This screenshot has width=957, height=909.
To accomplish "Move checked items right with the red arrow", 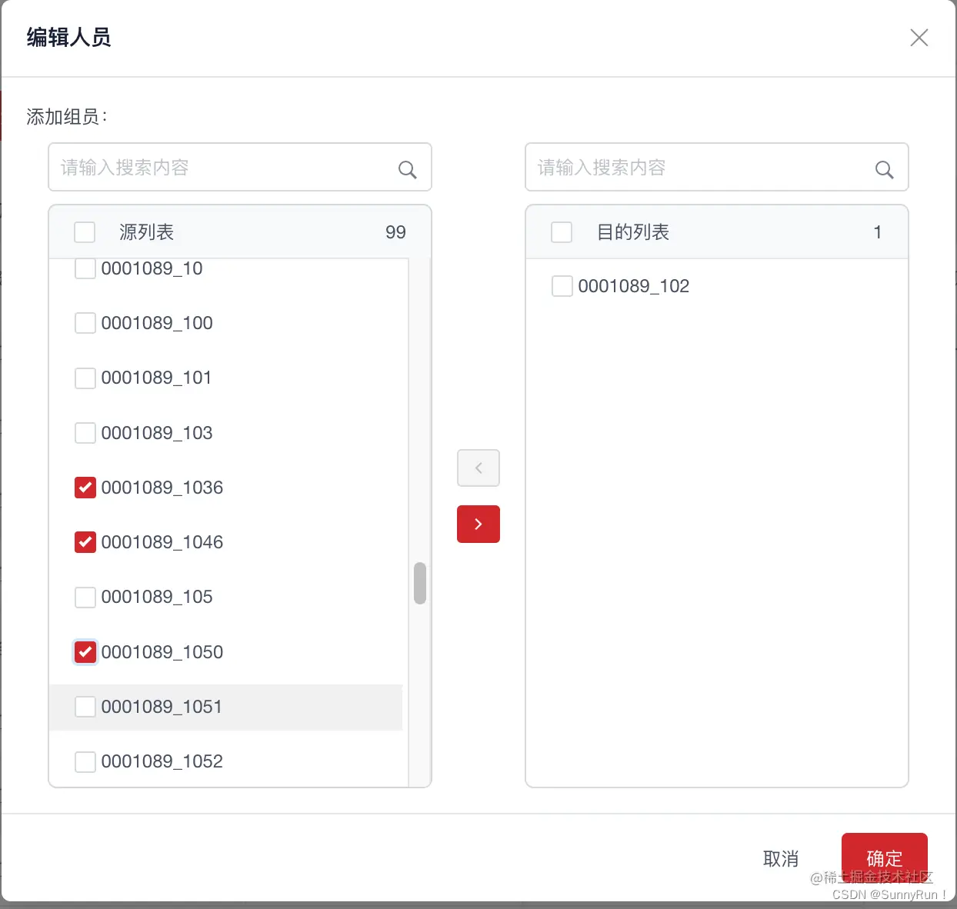I will pos(478,524).
